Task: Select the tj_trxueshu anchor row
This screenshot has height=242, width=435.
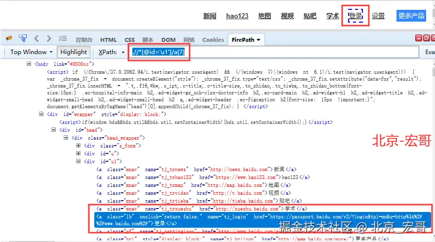Action: click(x=201, y=209)
